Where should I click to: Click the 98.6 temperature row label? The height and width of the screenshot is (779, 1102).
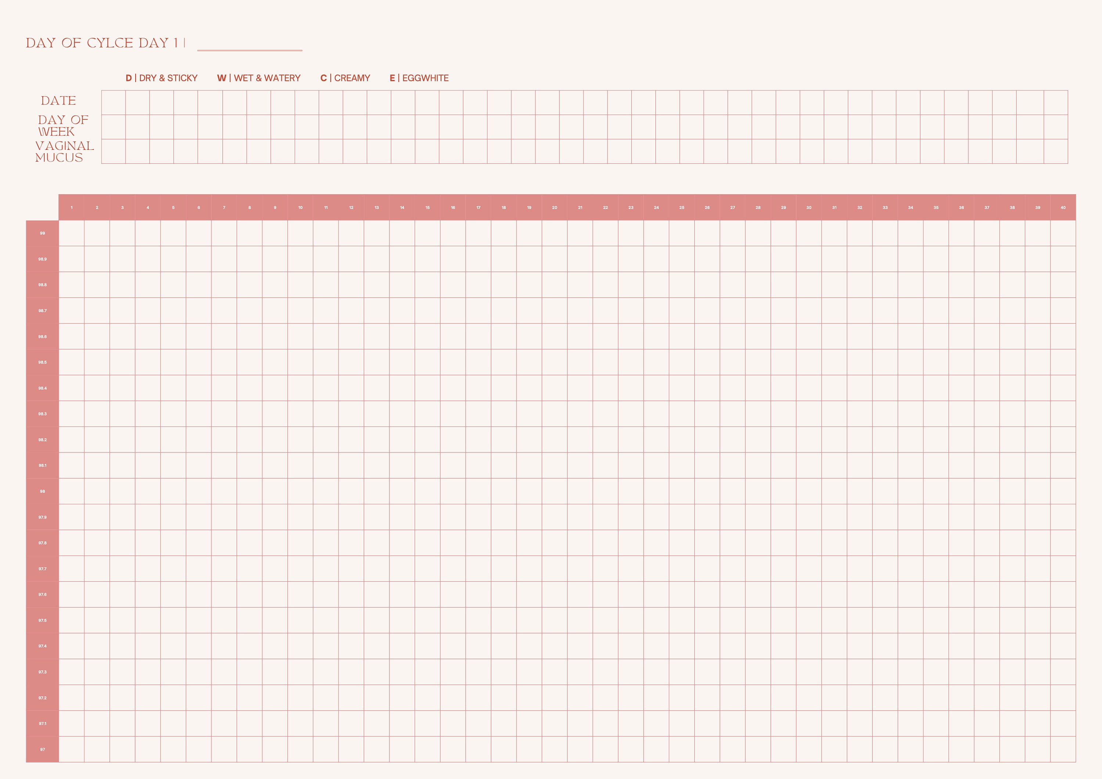pos(42,336)
